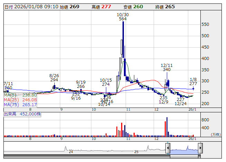Image resolution: width=226 pixels, height=162 pixels.
Task: Click the 12/24 low label 227
Action: 180,99
